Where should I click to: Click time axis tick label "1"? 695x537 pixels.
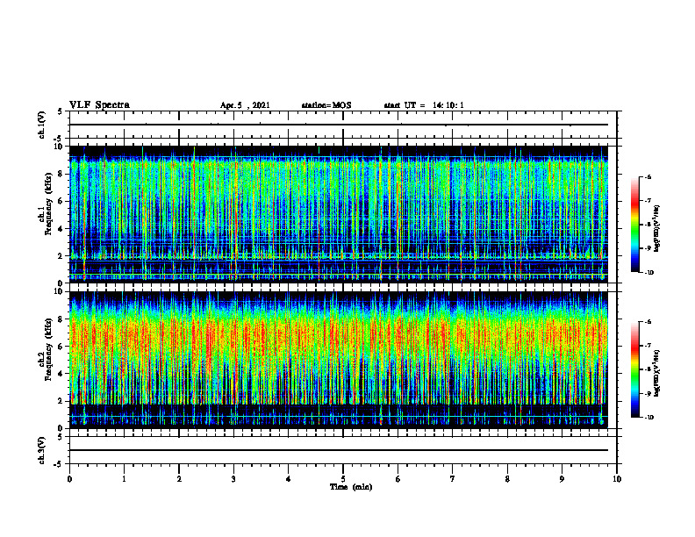pos(124,479)
